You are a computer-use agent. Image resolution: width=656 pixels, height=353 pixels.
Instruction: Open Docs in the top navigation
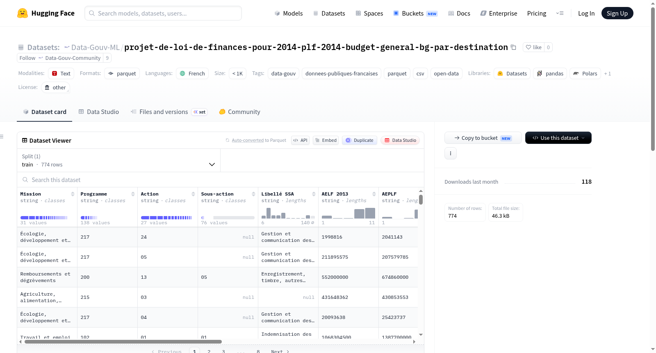pos(459,13)
